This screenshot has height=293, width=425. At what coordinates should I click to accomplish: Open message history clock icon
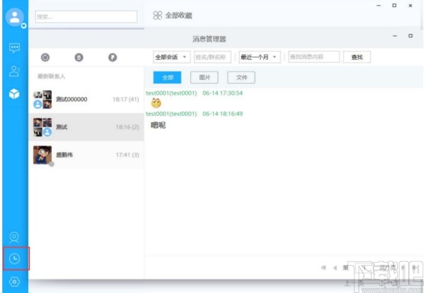click(x=14, y=259)
